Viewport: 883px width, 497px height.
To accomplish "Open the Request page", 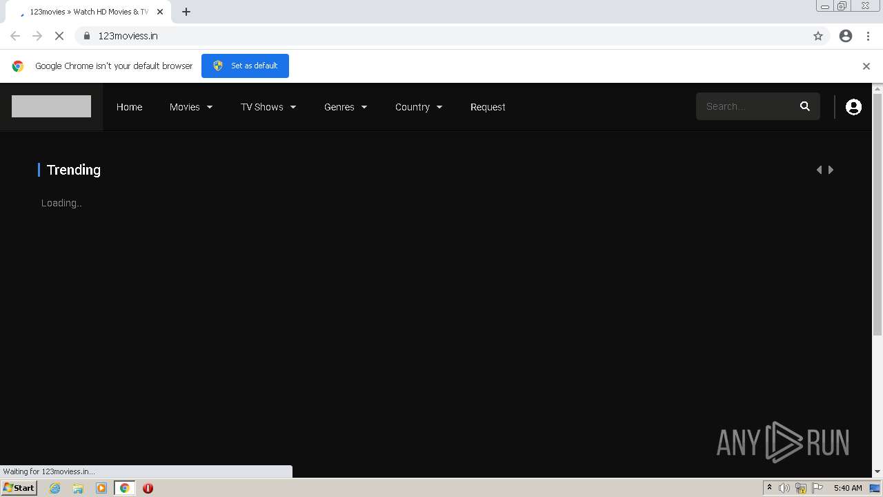I will [488, 107].
